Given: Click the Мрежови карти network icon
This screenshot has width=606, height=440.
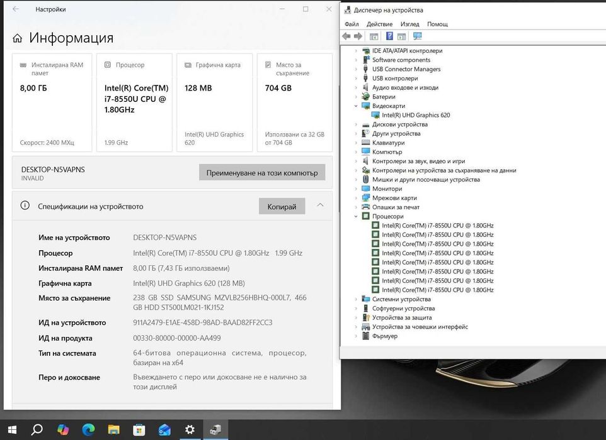Looking at the screenshot, I should (365, 198).
